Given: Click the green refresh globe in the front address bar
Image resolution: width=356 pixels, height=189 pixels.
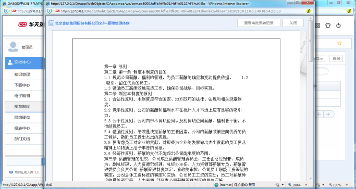Looking at the screenshot, I should click(309, 11).
